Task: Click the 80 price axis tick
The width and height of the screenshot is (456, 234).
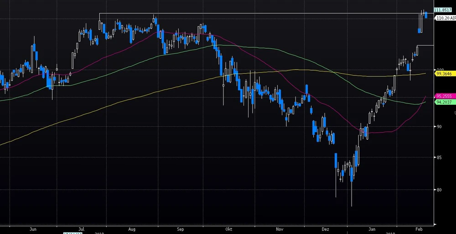Action: pos(438,190)
